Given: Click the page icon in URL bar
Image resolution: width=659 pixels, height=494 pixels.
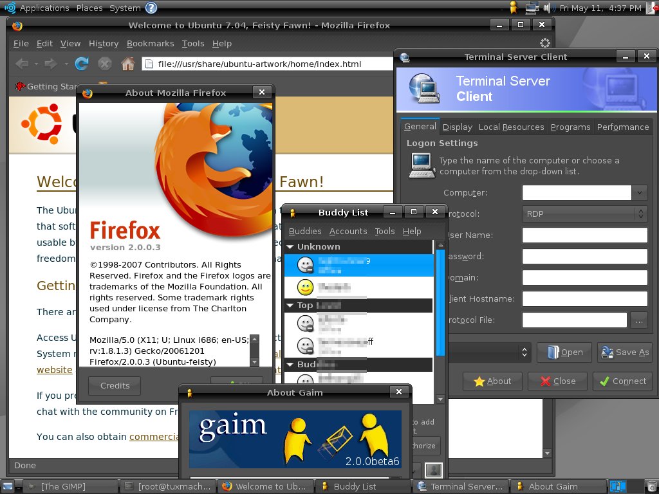Looking at the screenshot, I should tap(149, 64).
